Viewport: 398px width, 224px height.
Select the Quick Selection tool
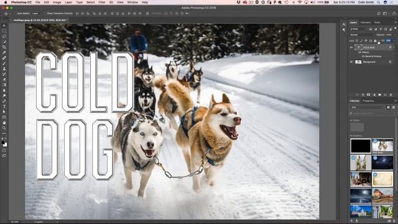[x=4, y=42]
